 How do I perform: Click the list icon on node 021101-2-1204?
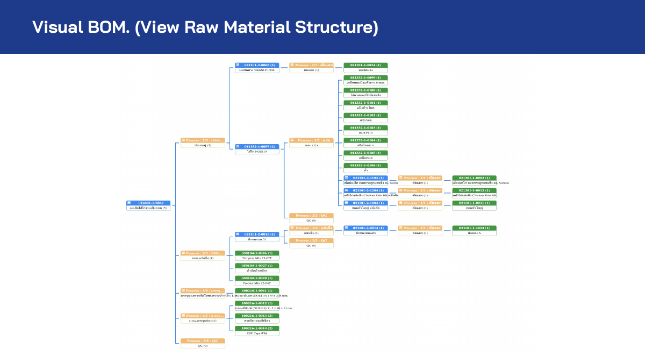tap(347, 190)
